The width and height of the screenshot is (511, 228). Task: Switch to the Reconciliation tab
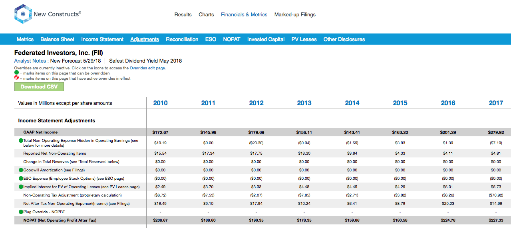[x=182, y=39]
